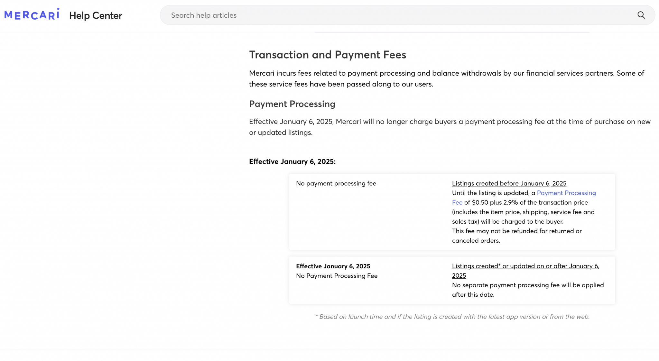Select the 'No Payment Processing Fee' cell label

tap(337, 276)
